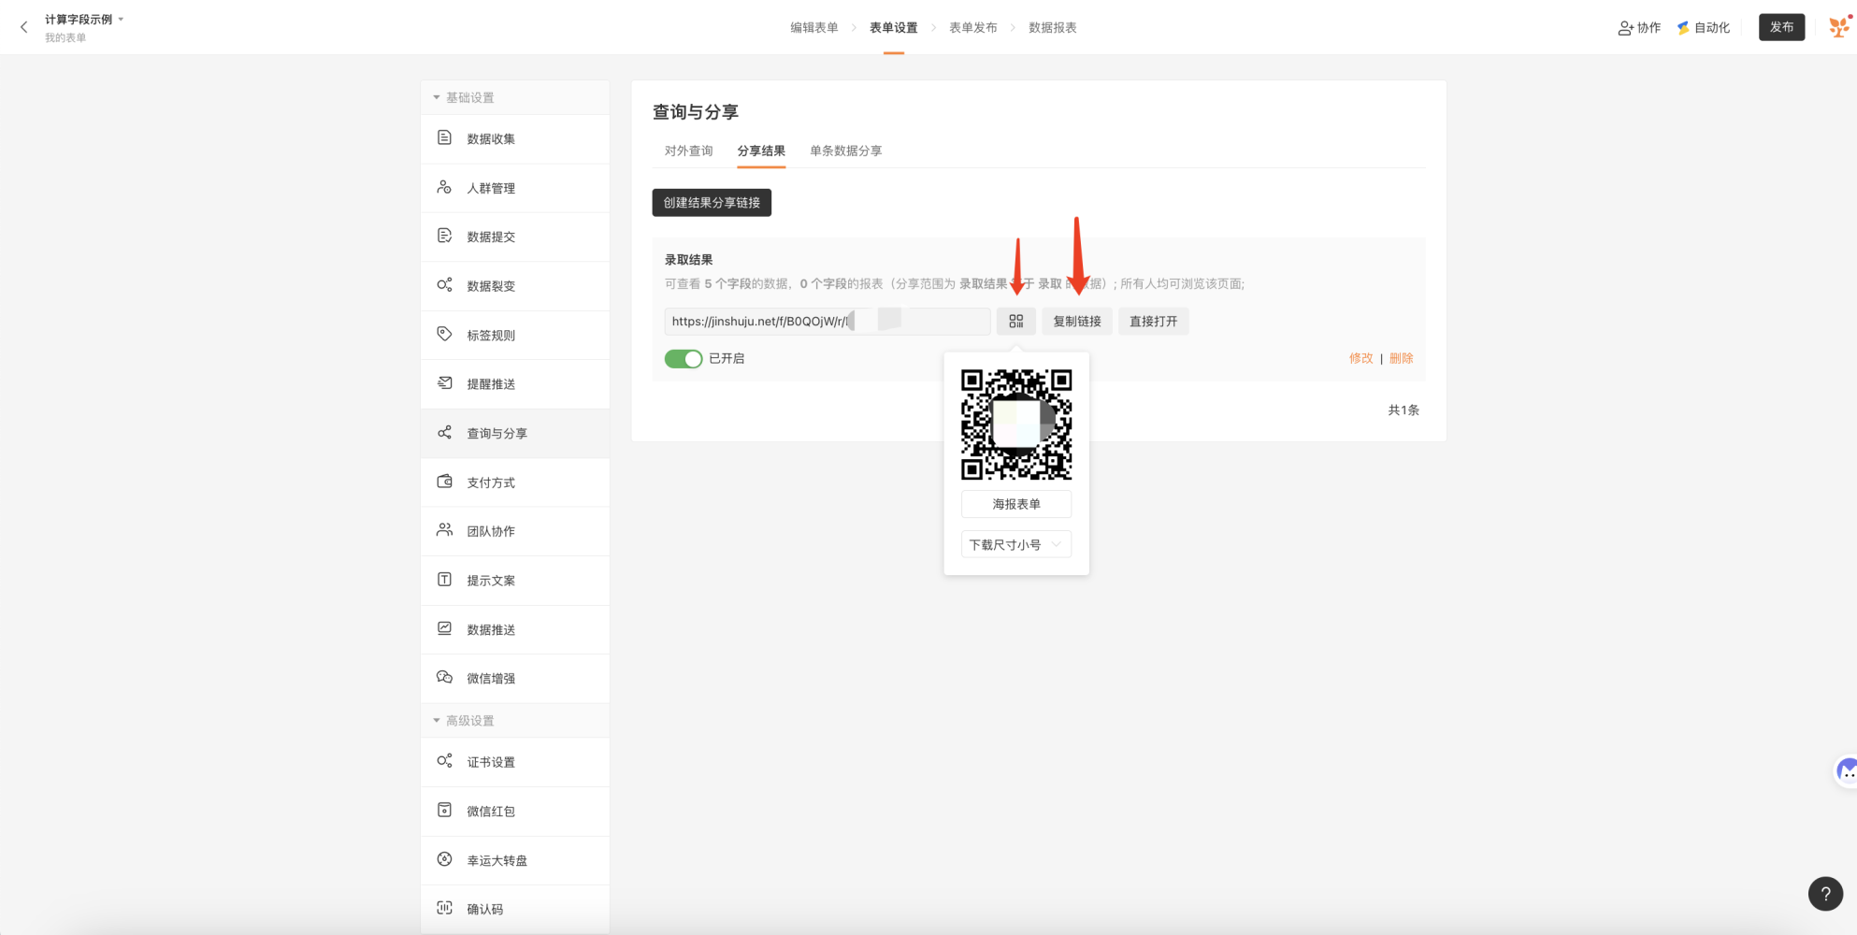Click the 数据裂变 sidebar icon
The height and width of the screenshot is (935, 1857).
click(x=445, y=285)
